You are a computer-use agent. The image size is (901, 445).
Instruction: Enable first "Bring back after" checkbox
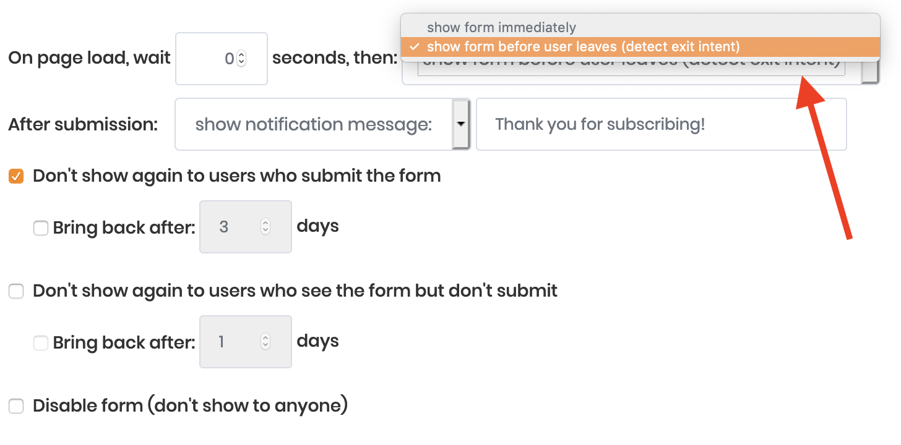pyautogui.click(x=41, y=229)
